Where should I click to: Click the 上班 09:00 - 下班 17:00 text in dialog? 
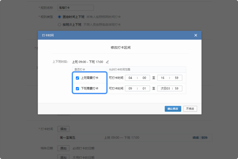pyautogui.click(x=88, y=62)
